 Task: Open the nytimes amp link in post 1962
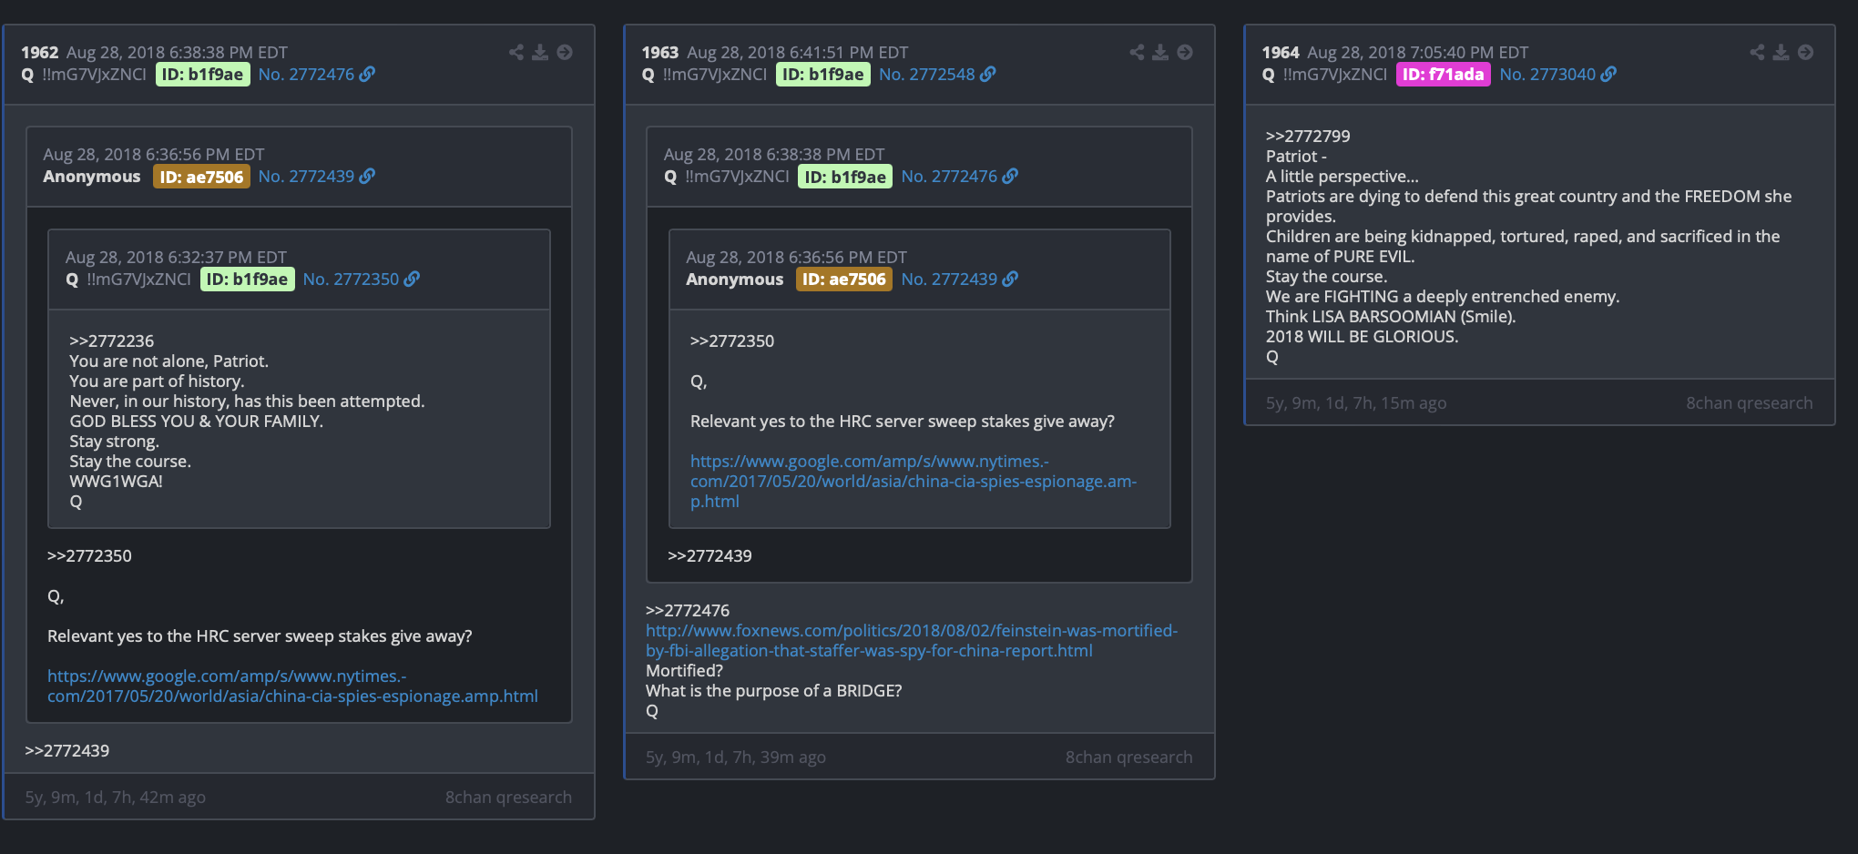click(292, 686)
